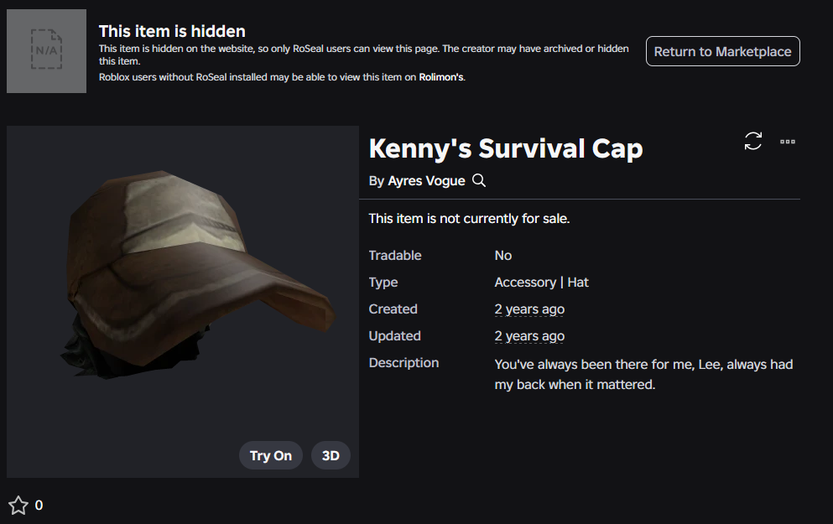Switch preview to 3D view

coord(331,455)
